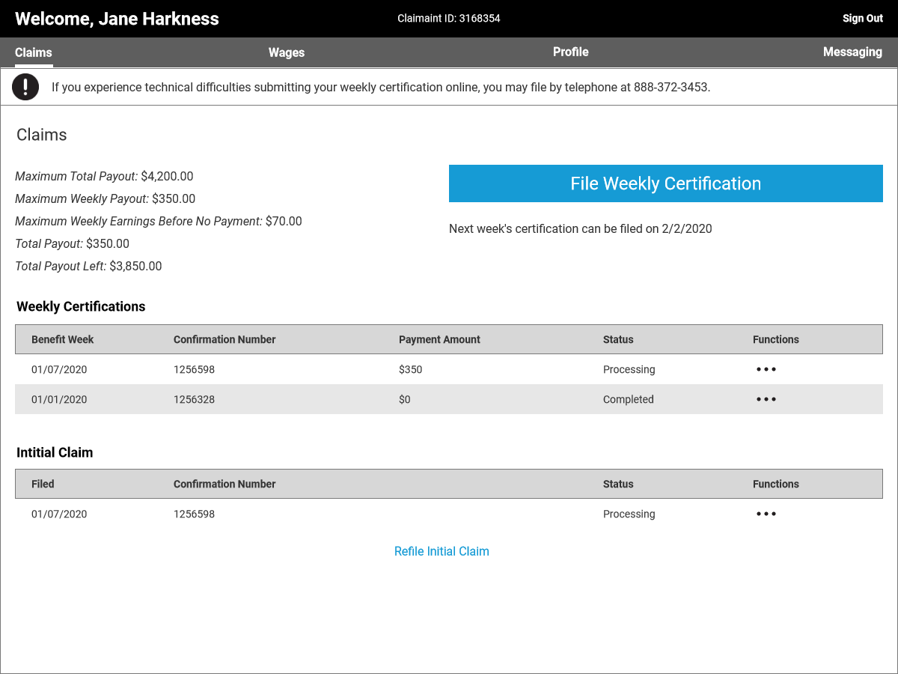The image size is (898, 674).
Task: Click the Benefit Week column header
Action: point(63,339)
